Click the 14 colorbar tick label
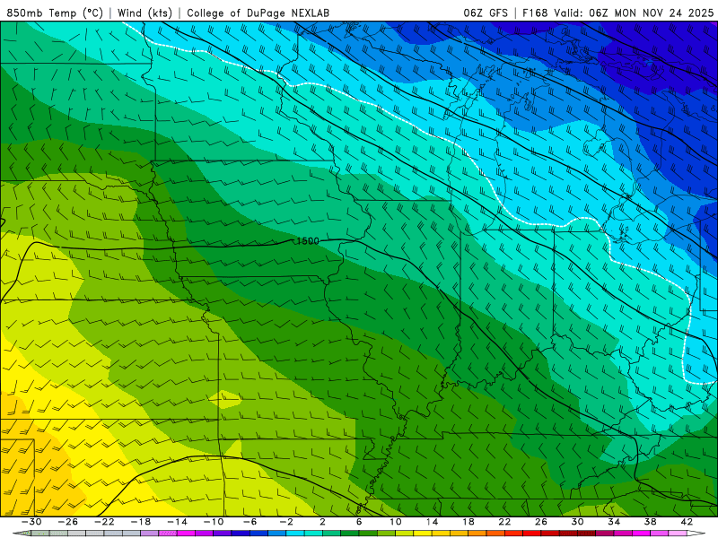718x538 pixels. click(432, 522)
